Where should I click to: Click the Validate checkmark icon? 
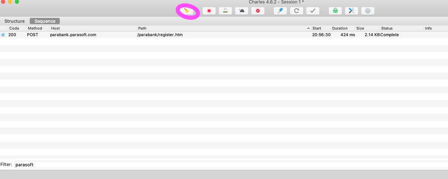pyautogui.click(x=313, y=11)
